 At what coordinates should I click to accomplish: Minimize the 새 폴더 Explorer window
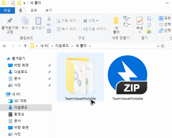point(167,3)
